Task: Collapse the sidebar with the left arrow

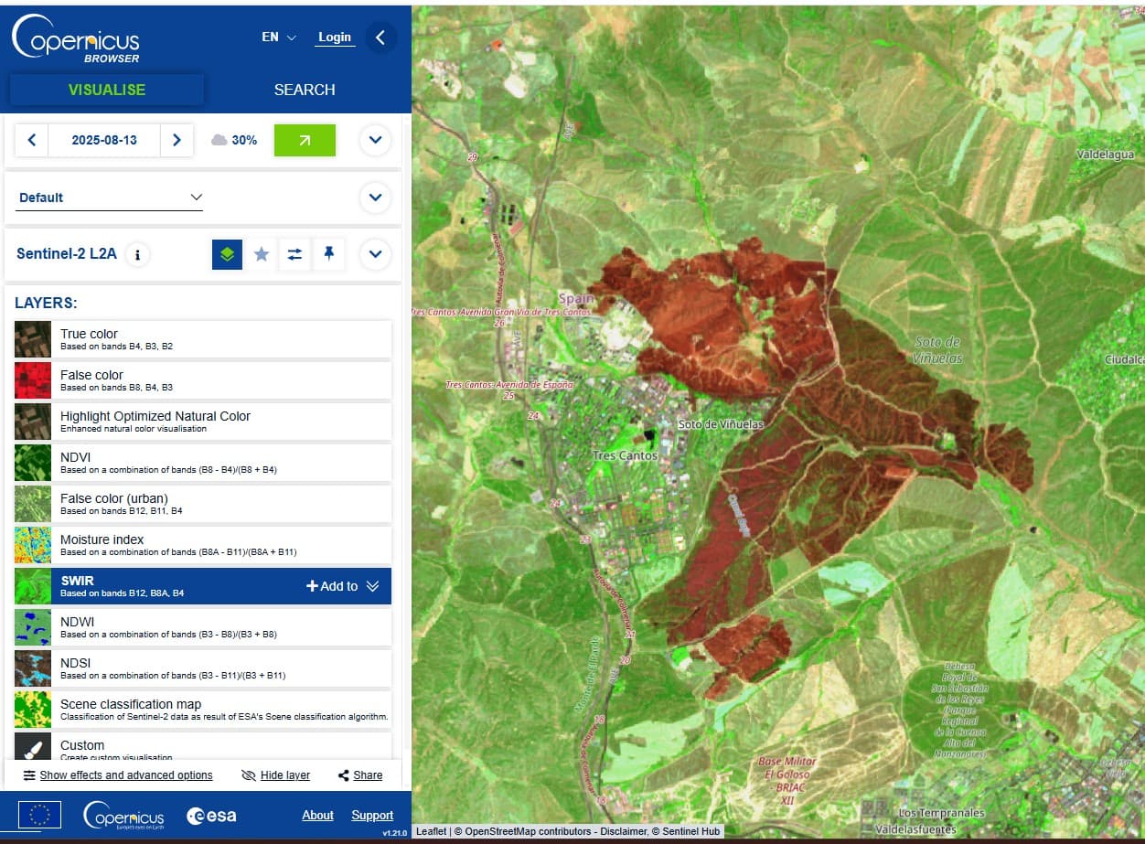Action: (380, 37)
